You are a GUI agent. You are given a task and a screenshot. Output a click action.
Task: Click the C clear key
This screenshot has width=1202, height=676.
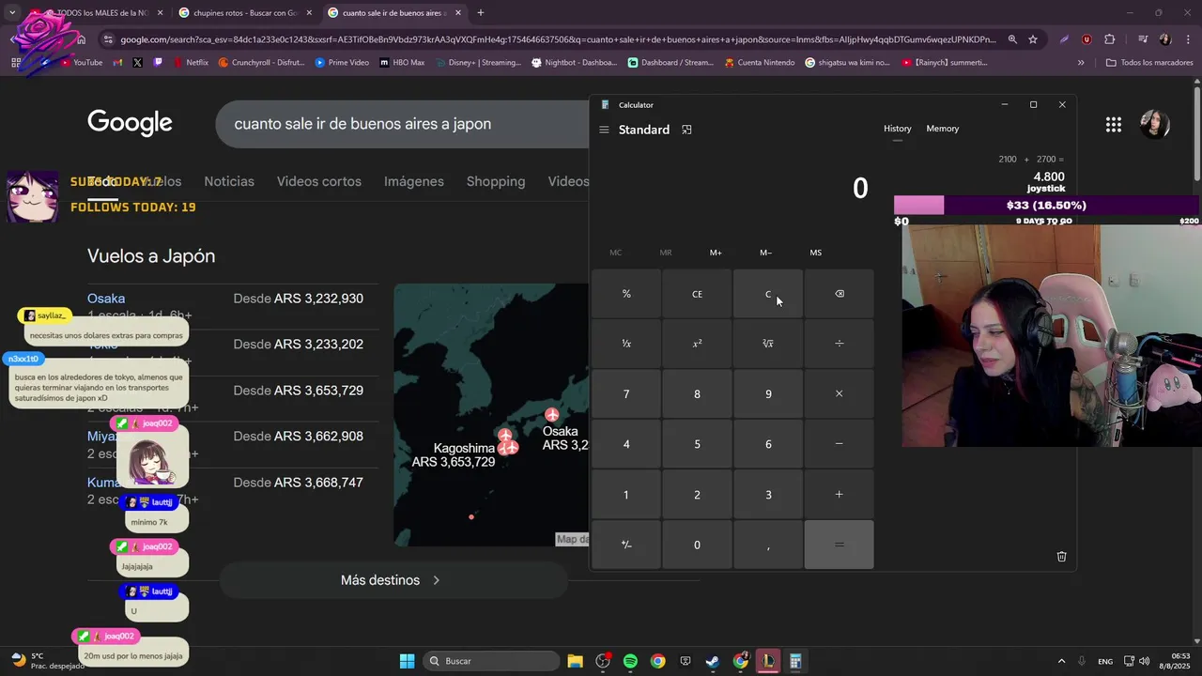point(768,294)
